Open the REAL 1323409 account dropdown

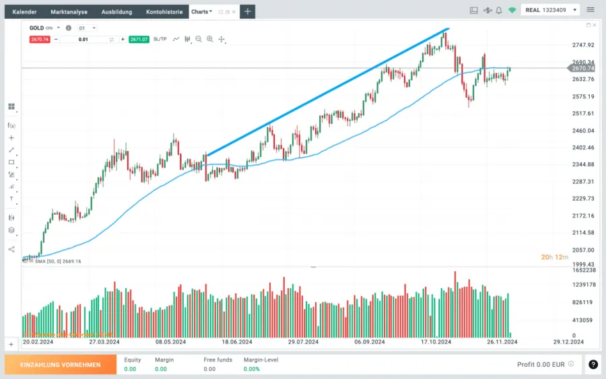point(551,11)
